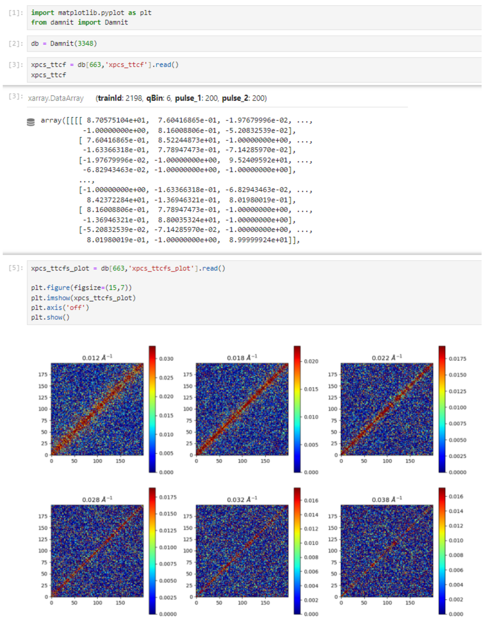Screen dimensions: 486x634
Task: Click the colorbar beside the 0.012 Å⁻¹ plot
Action: [152, 409]
